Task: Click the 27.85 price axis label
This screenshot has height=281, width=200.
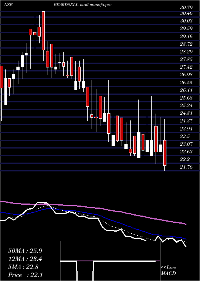Action: pyautogui.click(x=186, y=59)
